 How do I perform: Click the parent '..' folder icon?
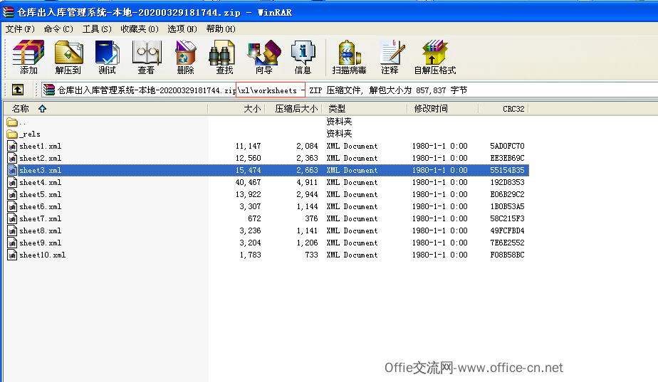[12, 122]
